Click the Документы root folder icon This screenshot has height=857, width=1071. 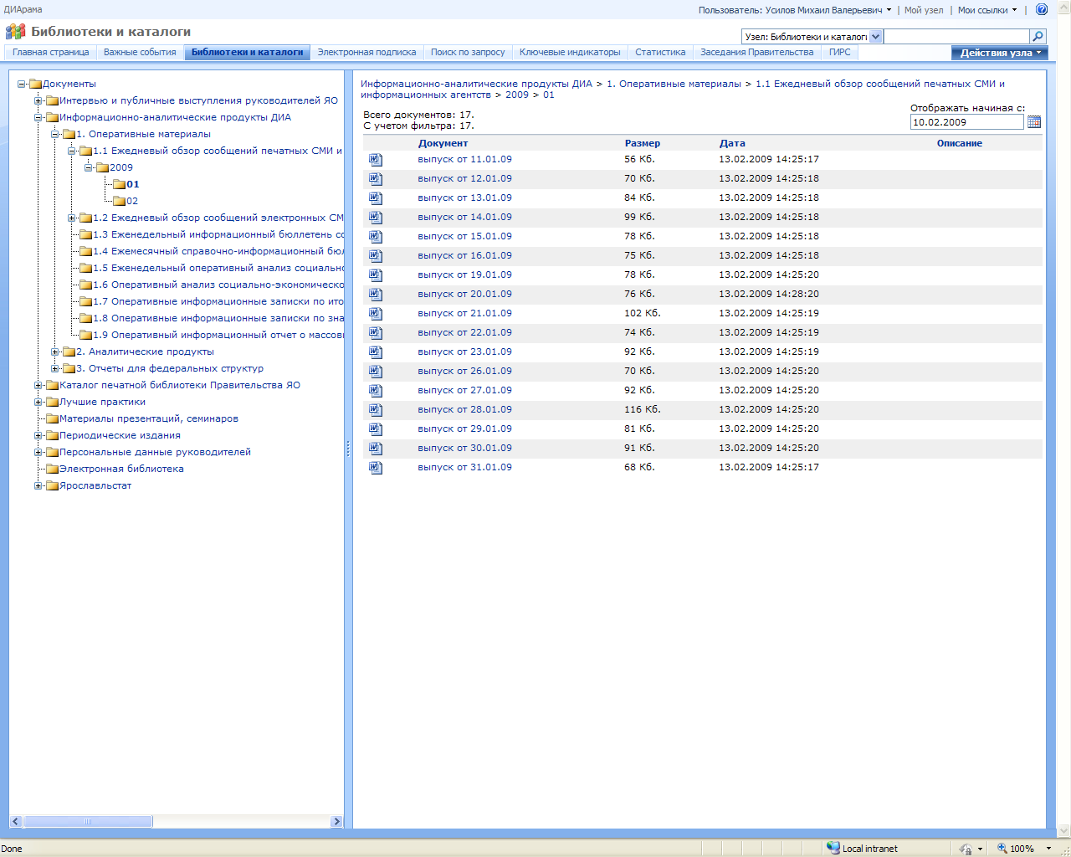pos(36,84)
